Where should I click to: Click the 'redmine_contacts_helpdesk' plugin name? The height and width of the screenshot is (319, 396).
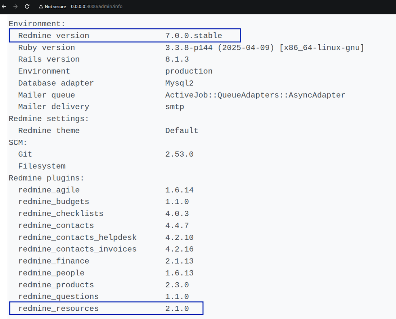tap(77, 237)
